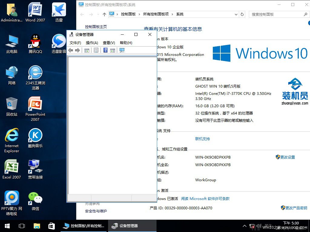Image resolution: width=310 pixels, height=232 pixels.
Task: Click the Properties icon in Device Manager toolbar
Action: (96, 50)
